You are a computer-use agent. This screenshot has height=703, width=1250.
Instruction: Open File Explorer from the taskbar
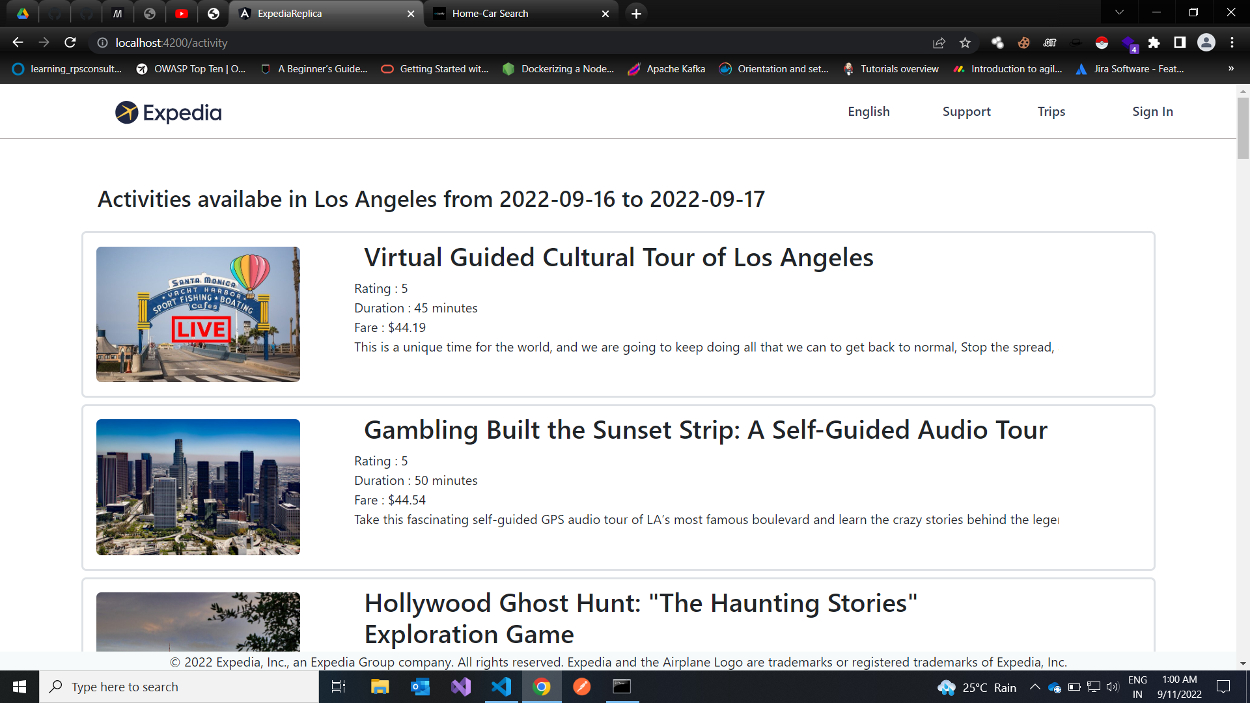point(380,687)
